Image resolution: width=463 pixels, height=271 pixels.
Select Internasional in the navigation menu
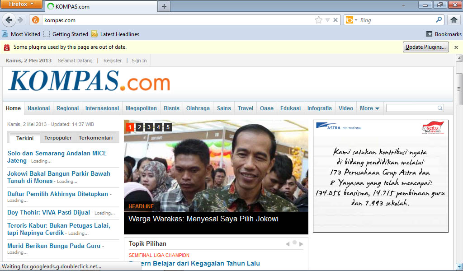tap(102, 108)
